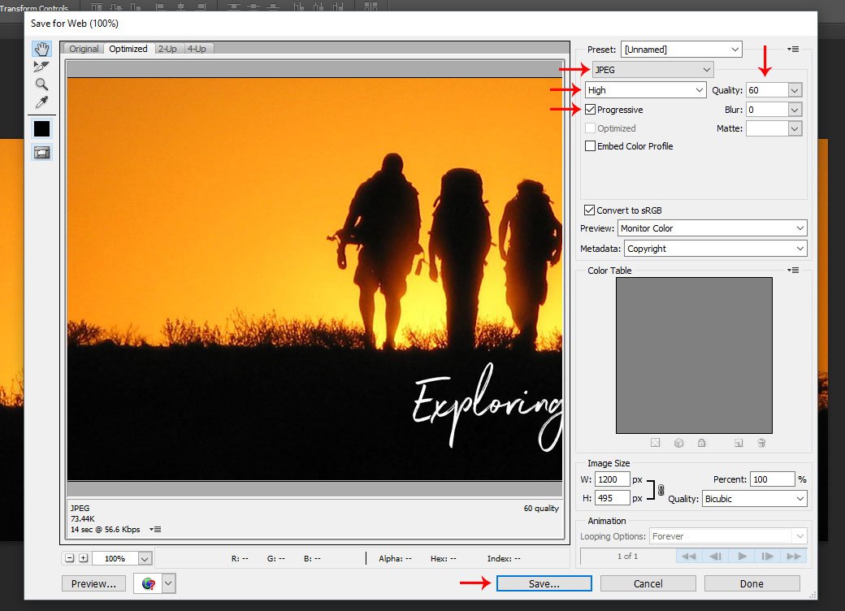Toggle the constrain proportions link icon
This screenshot has width=845, height=611.
pyautogui.click(x=661, y=490)
